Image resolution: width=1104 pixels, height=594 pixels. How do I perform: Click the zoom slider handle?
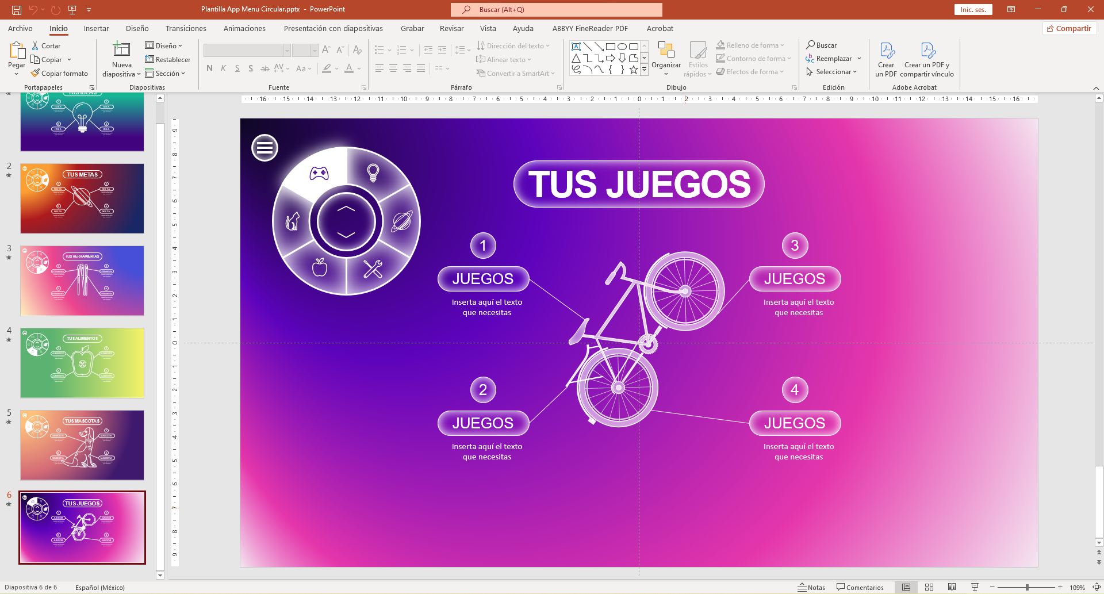click(1027, 587)
